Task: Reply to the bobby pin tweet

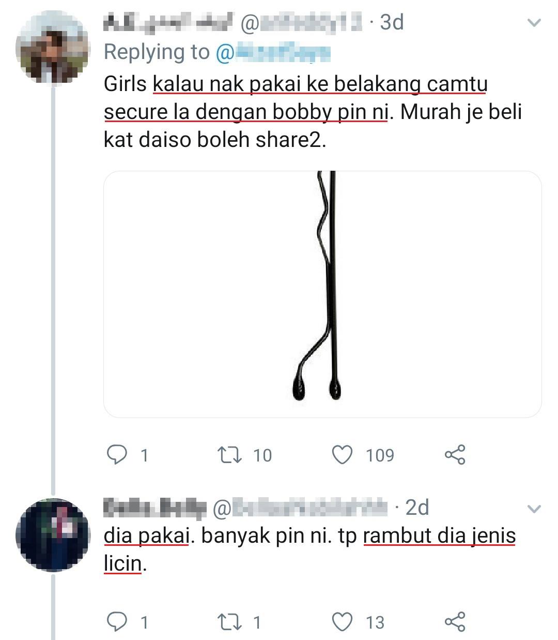Action: 117,455
